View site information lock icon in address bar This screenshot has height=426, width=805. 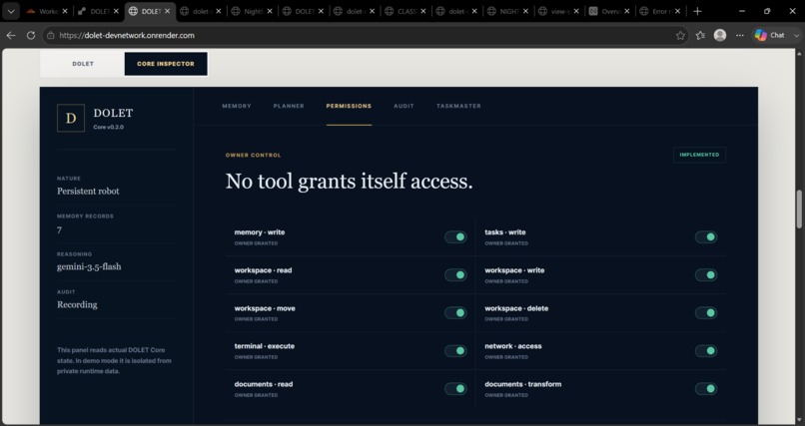tap(50, 35)
